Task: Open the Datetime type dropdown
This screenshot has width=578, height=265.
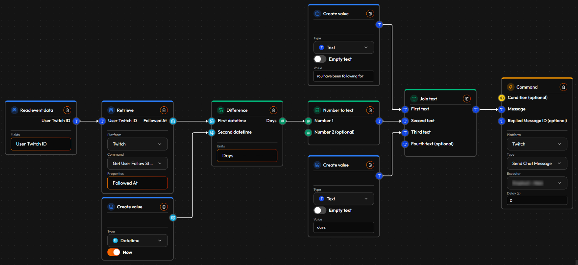Action: coord(137,240)
